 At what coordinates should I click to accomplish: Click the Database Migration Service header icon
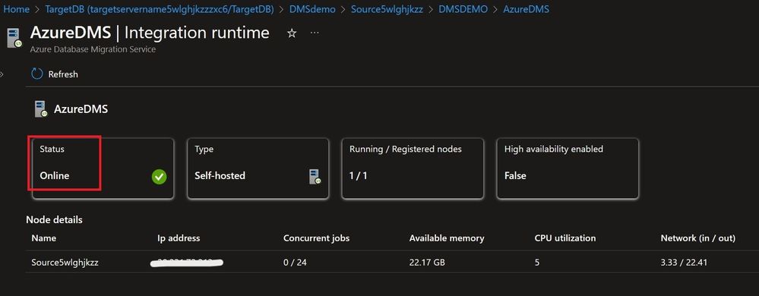(x=14, y=38)
